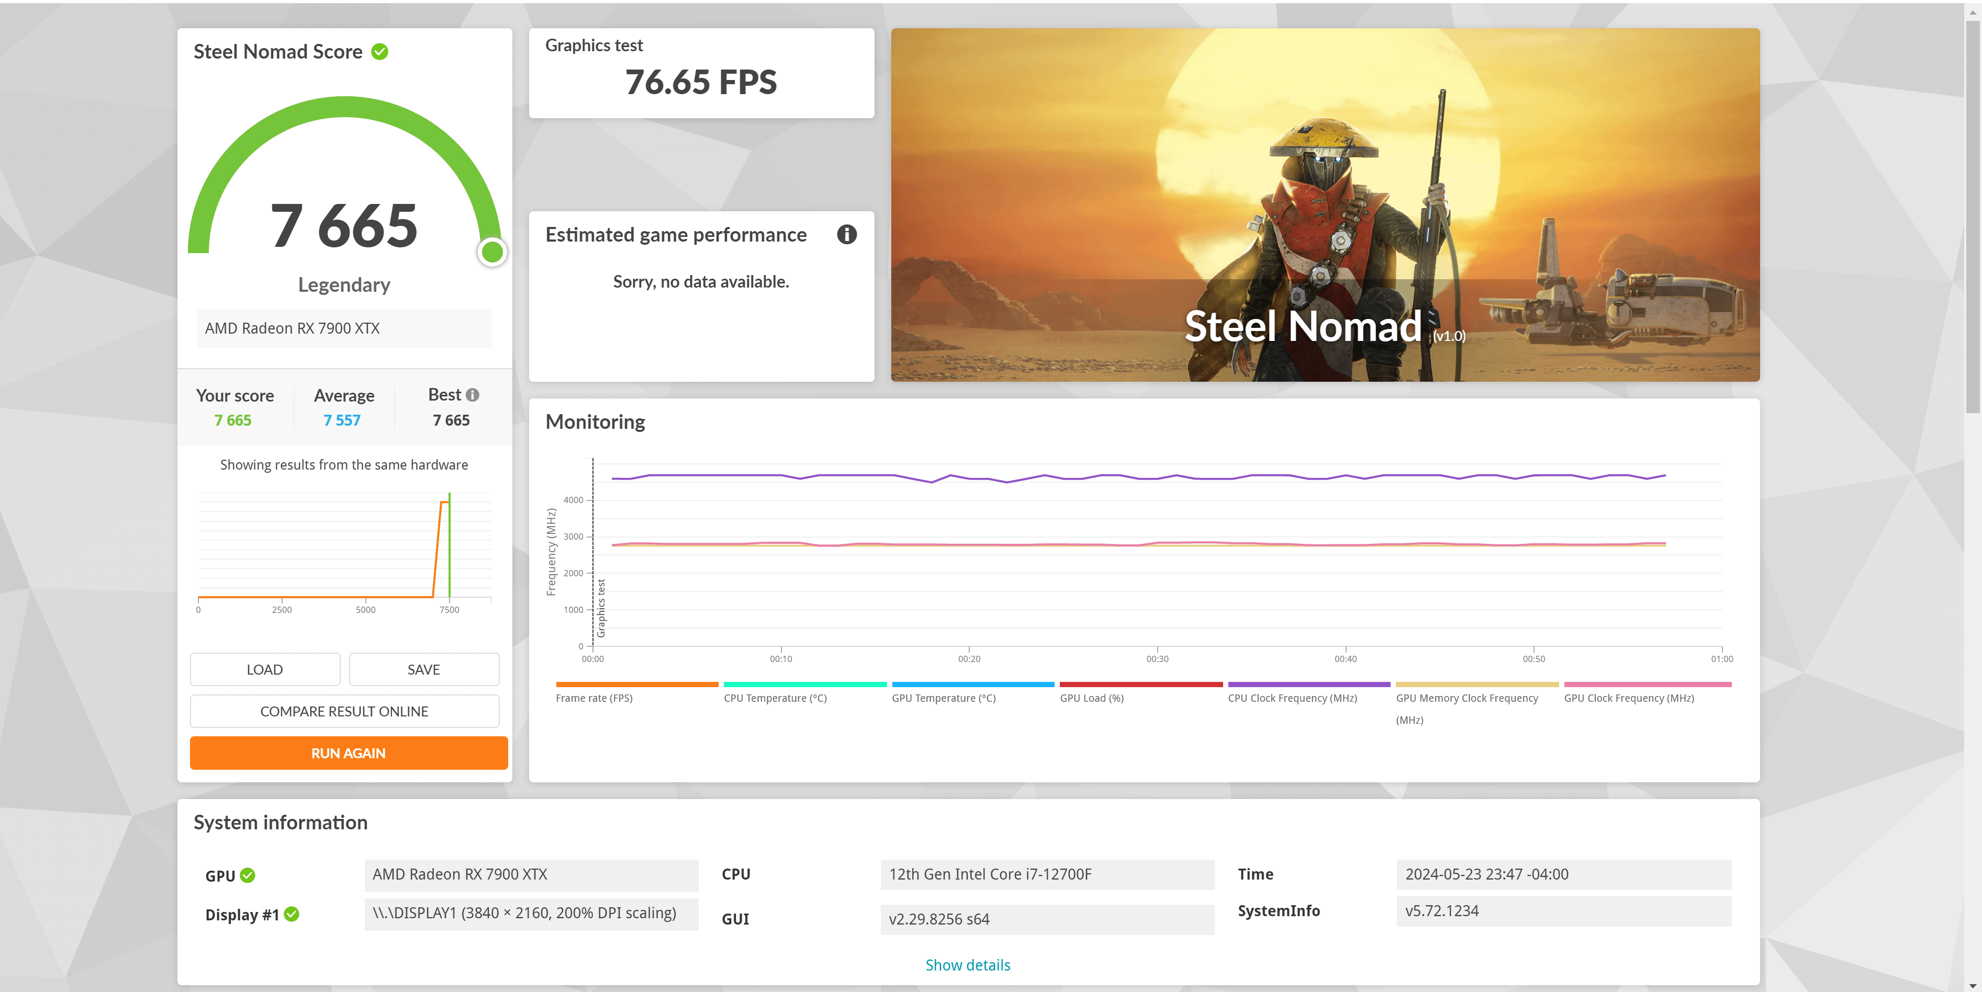Select the SystemInfo version 'v5.72.1234'
The width and height of the screenshot is (1982, 992).
coord(1563,911)
